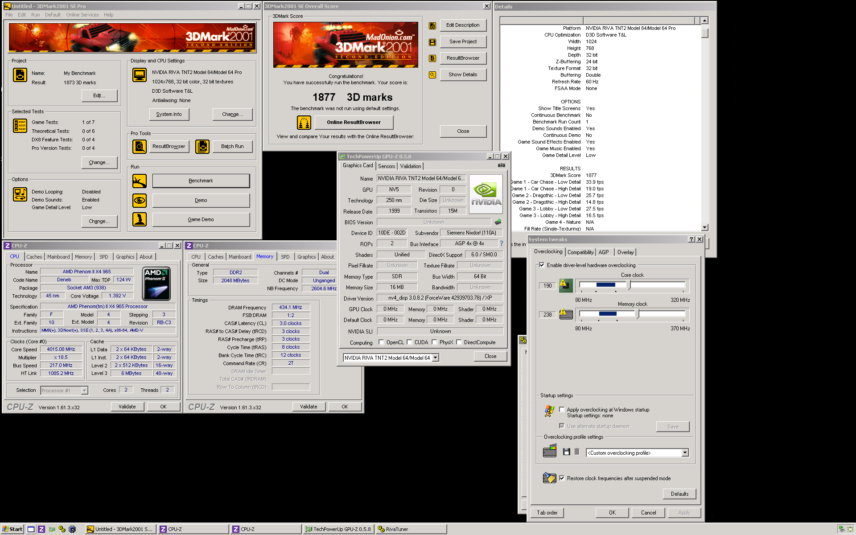Open the SPD tab in Memory CPU-Z window
Screen dimensions: 856x535
[x=285, y=257]
